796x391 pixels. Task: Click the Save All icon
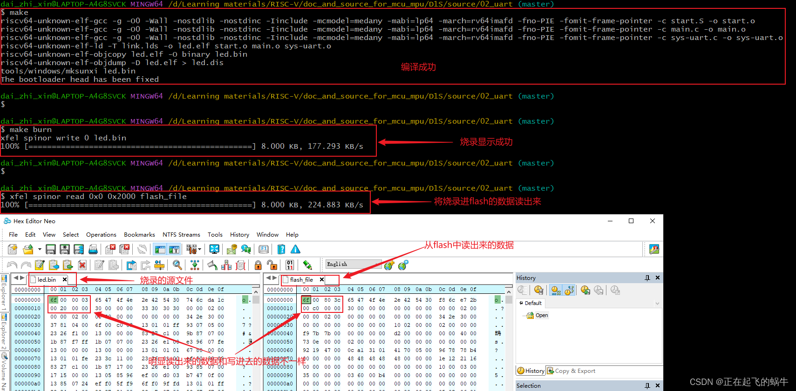click(x=79, y=249)
